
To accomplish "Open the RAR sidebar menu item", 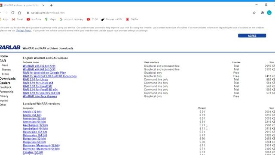I will 3,61.
